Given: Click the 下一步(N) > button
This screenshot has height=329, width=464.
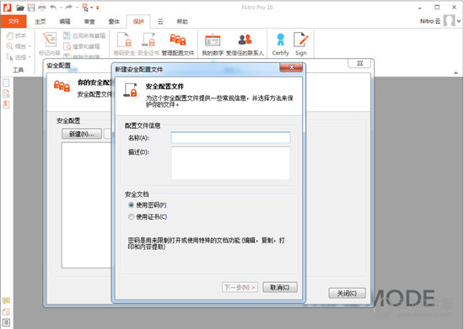Looking at the screenshot, I should click(x=240, y=287).
